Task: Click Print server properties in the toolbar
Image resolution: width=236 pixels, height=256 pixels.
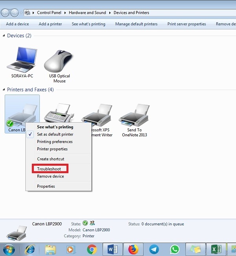Action: coord(186,24)
